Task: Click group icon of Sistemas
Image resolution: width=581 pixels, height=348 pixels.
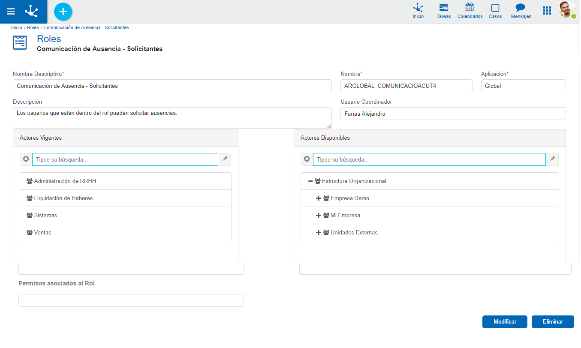Action: click(30, 216)
